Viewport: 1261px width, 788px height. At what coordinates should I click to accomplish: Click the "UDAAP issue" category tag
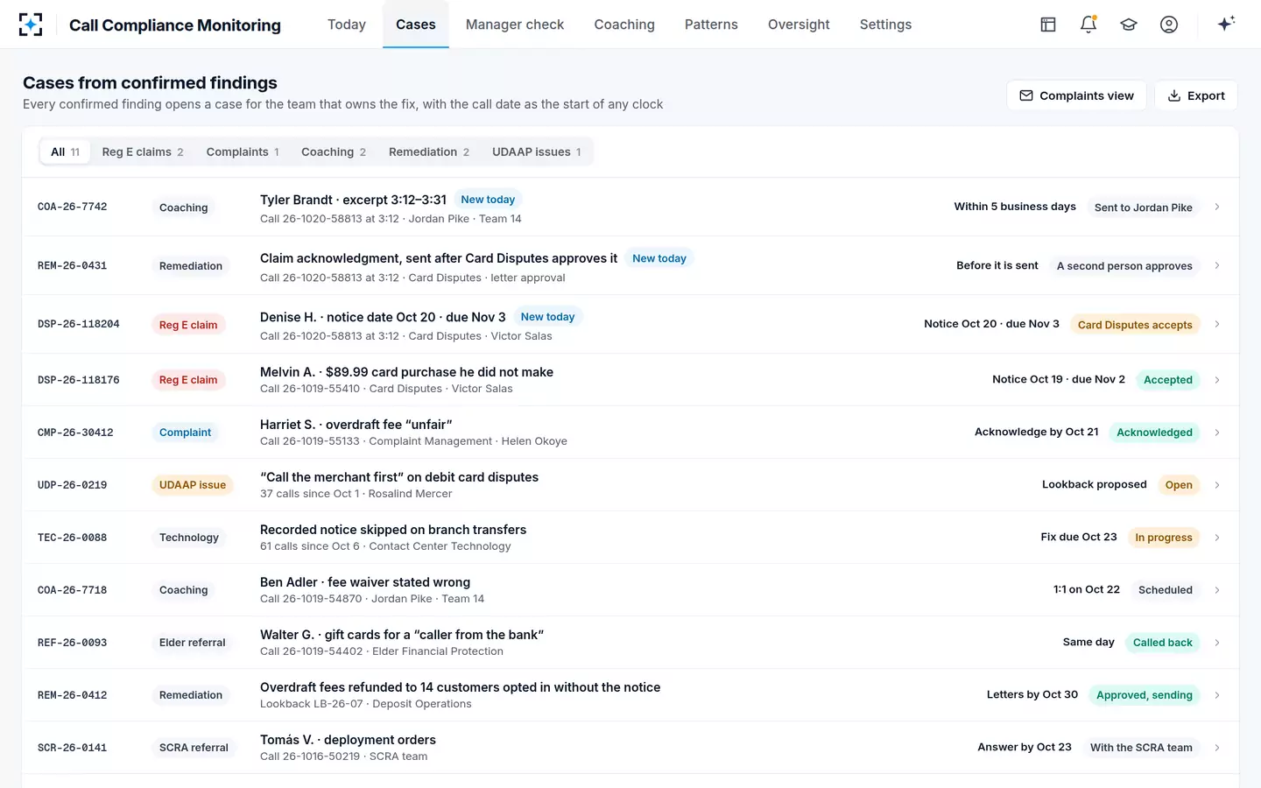(193, 485)
